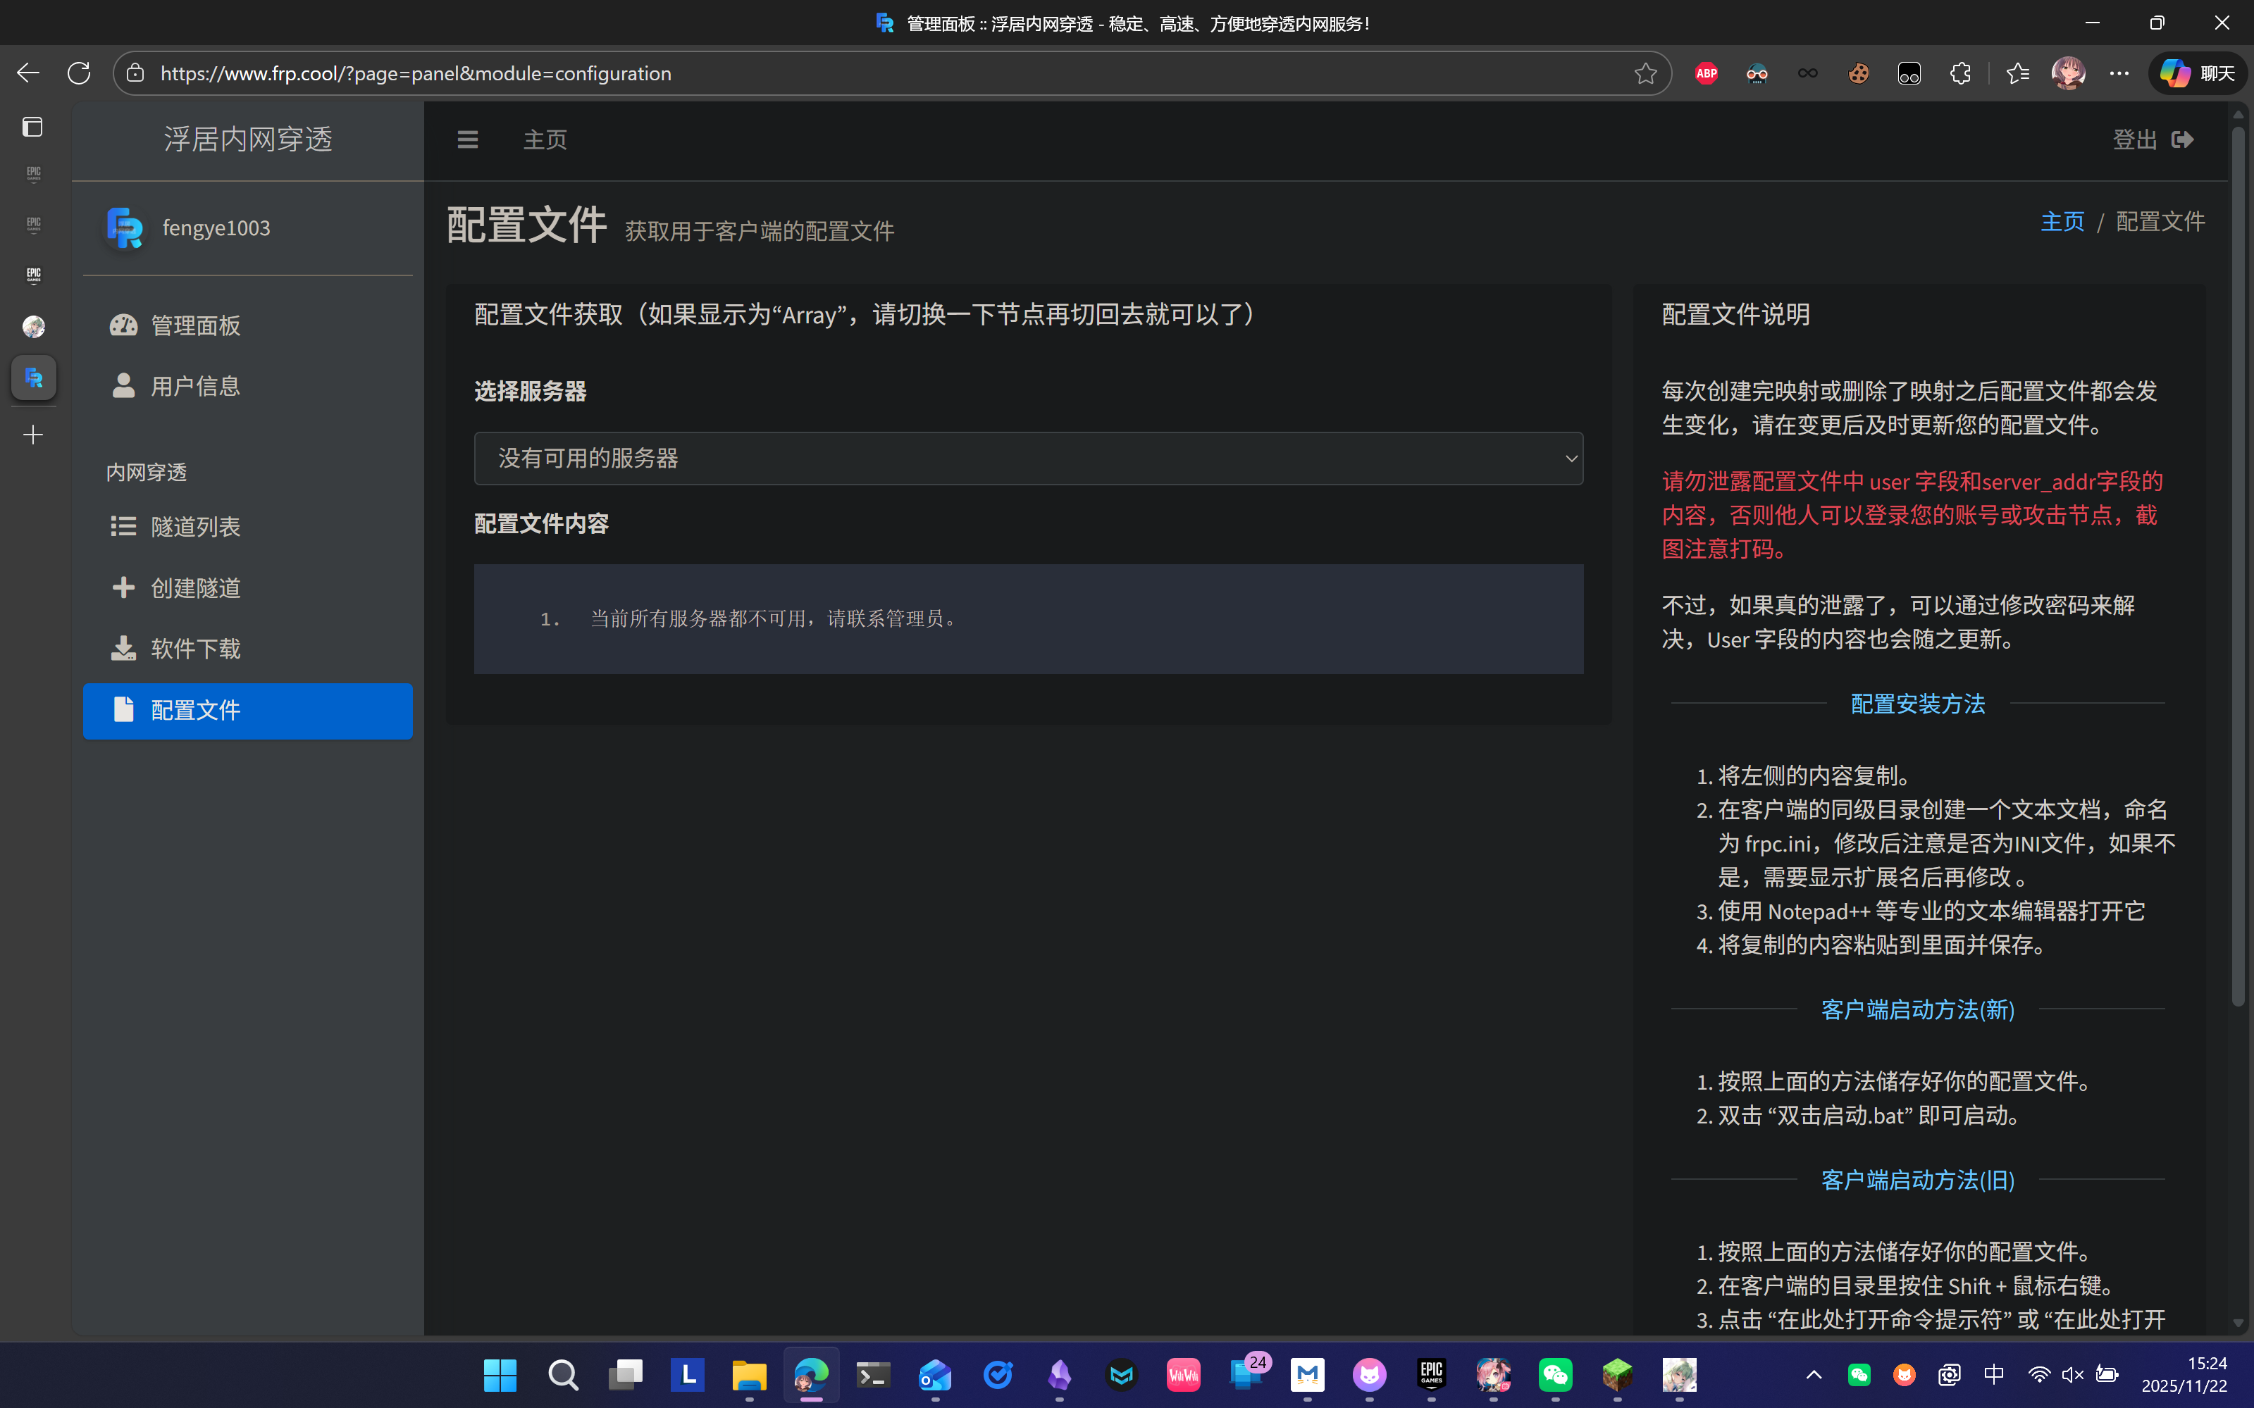Expand the 选择服务器 dropdown
Image resolution: width=2254 pixels, height=1408 pixels.
click(x=1028, y=458)
